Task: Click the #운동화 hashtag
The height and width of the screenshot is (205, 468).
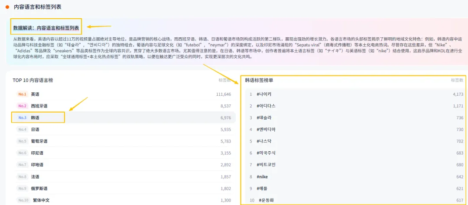Action: (266, 200)
